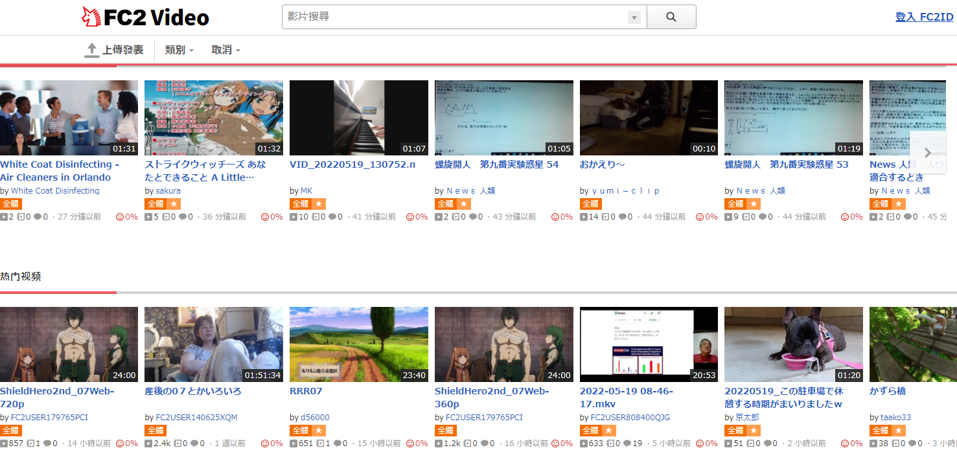
Task: Click in the 影片搜尋 search field
Action: 454,17
